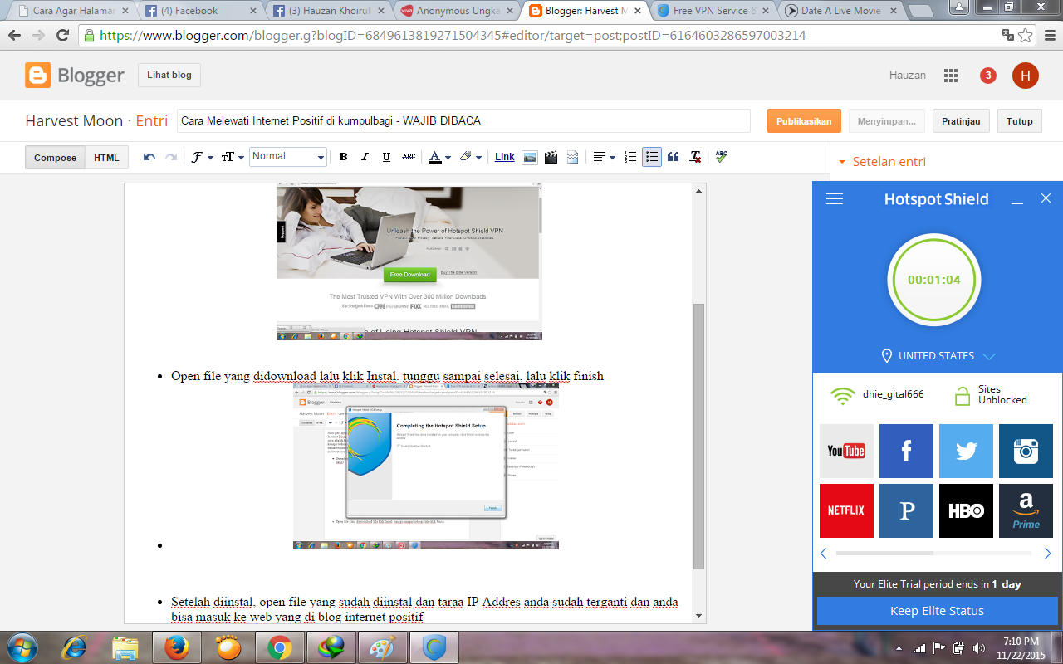This screenshot has height=664, width=1063.
Task: Apply blockquote formatting with the quote icon
Action: [x=674, y=157]
